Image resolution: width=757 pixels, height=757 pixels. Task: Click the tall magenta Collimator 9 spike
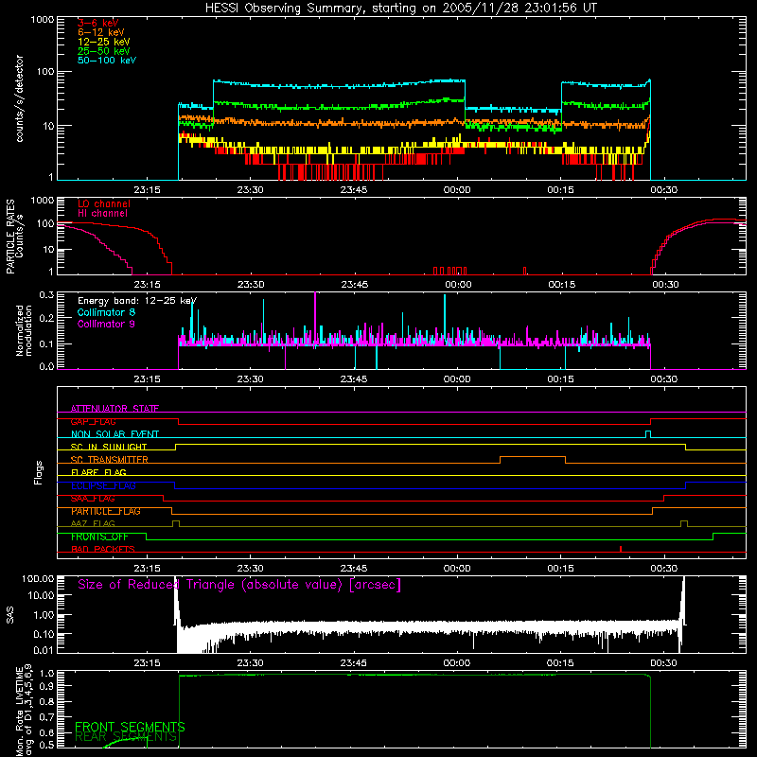(315, 316)
